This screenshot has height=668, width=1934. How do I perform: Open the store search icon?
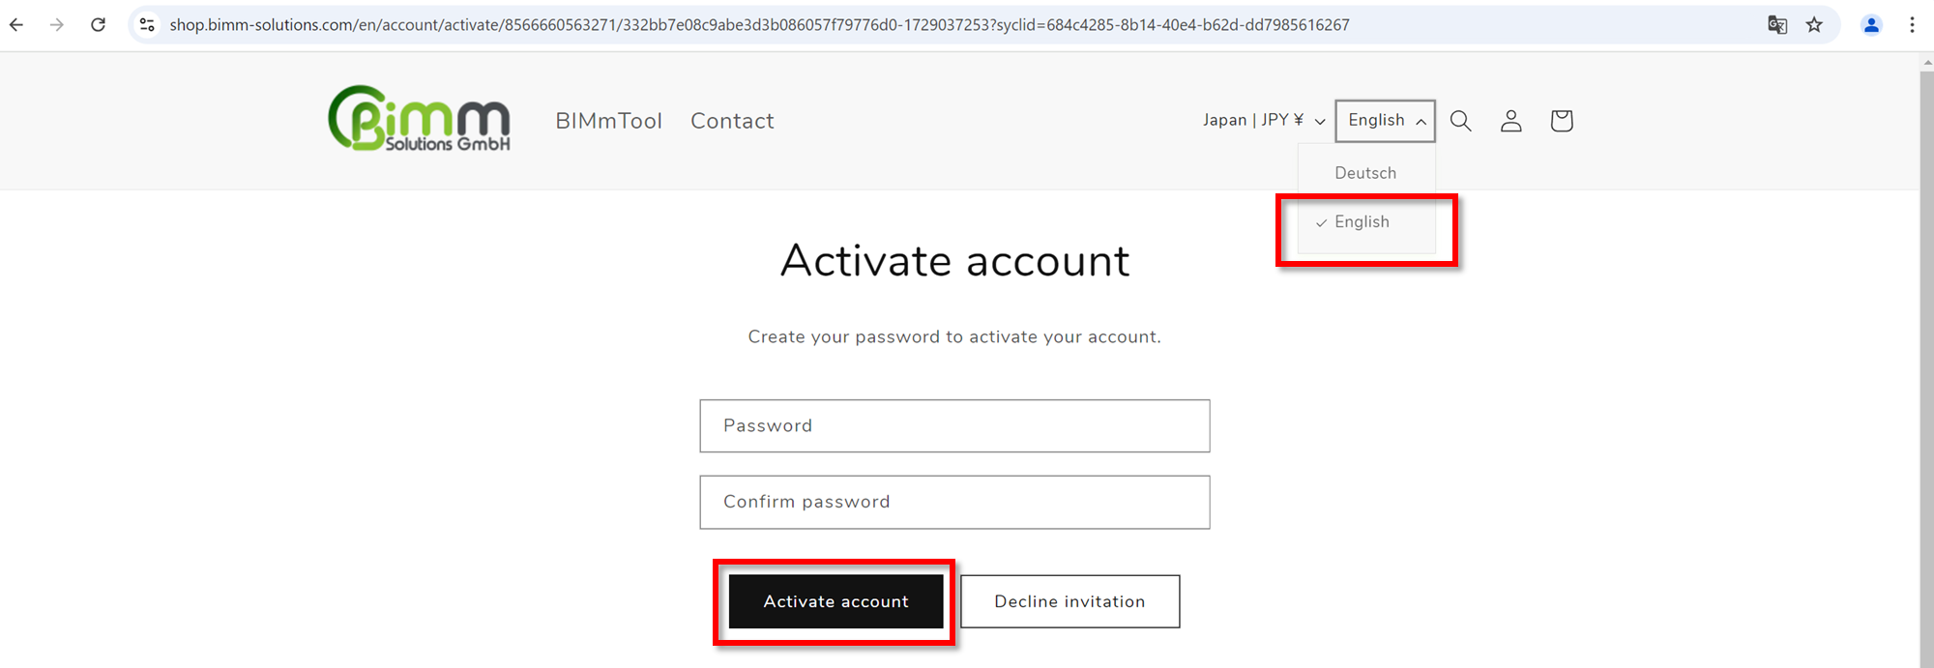pyautogui.click(x=1460, y=121)
